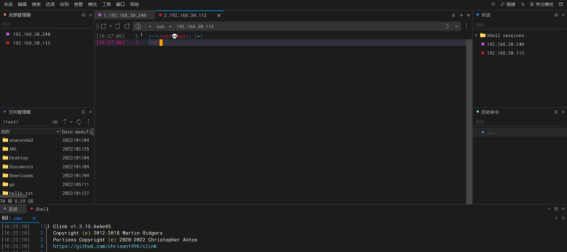Viewport: 567px width, 252px height.
Task: Switch to tab 1.192.168.30.240
Action: 125,15
